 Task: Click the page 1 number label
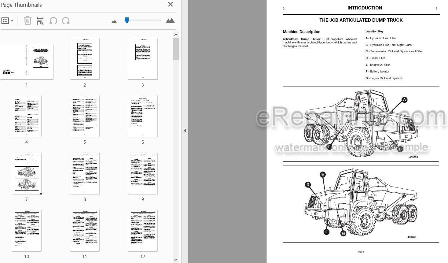[x=27, y=85]
